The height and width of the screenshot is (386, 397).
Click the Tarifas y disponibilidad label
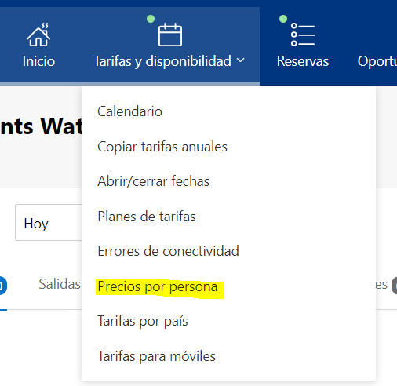(x=162, y=61)
